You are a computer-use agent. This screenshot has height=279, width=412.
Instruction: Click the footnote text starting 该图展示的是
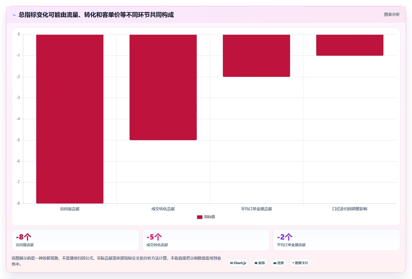tap(116, 261)
